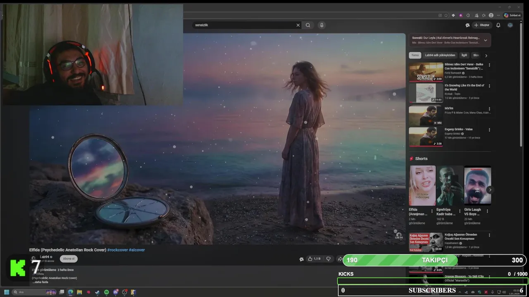Open Spotify from the taskbar
Viewport: 529px width, 297px height.
(106, 292)
